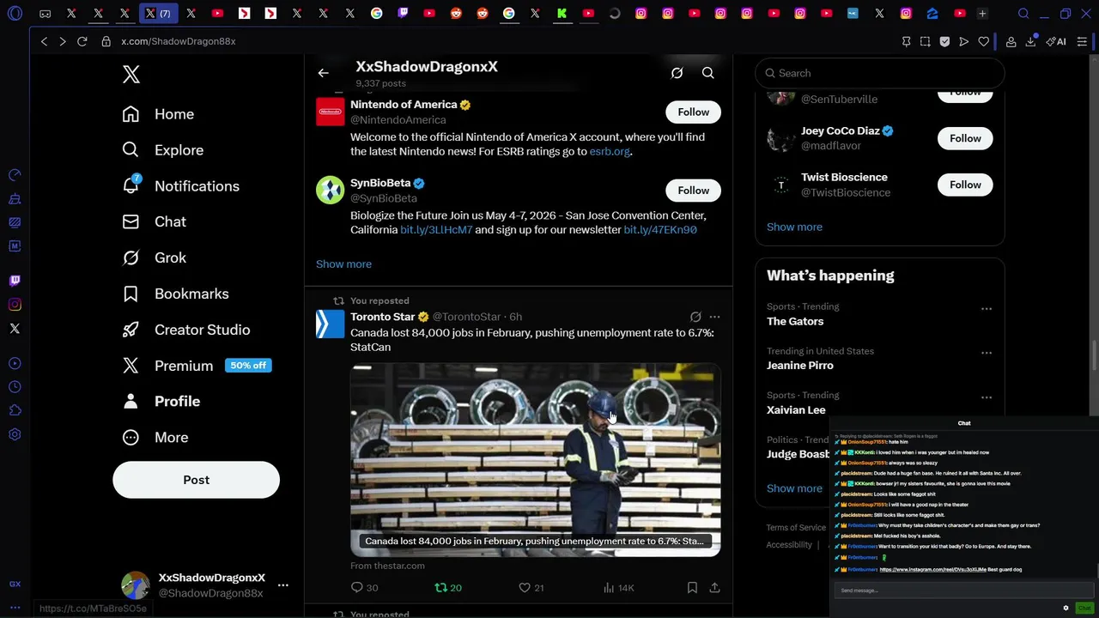This screenshot has width=1099, height=618.
Task: Undo repost on the Toronto Star post
Action: pos(447,588)
